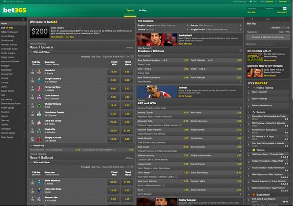Viewport: 293px width, 206px height.
Task: Click Jeremy Chardy odds 3.00
Action: click(186, 112)
